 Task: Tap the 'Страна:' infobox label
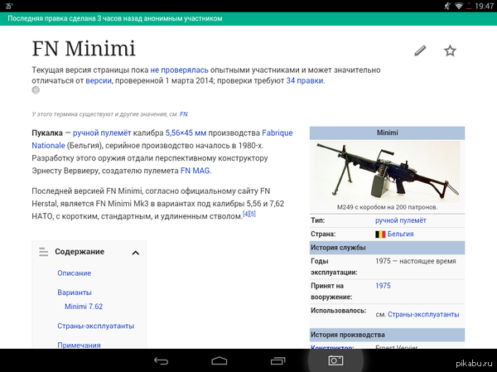(323, 234)
